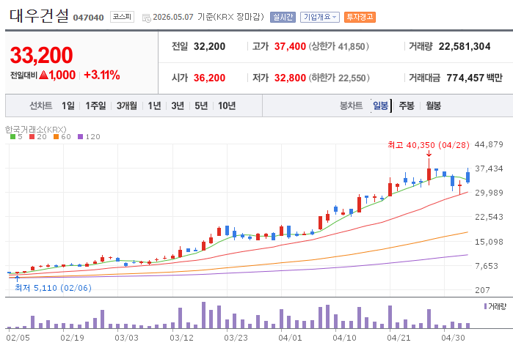Click the 한국거래소(KRX) chart label

[x=36, y=129]
